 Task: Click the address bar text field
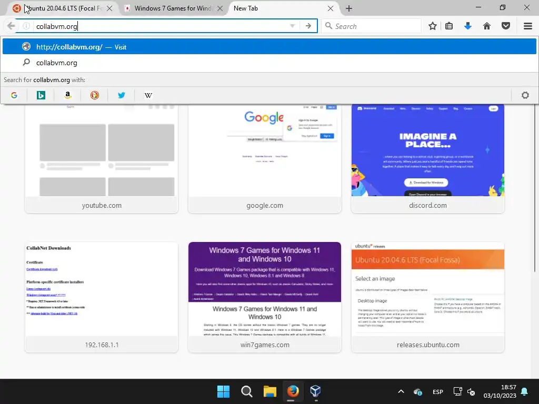tap(160, 26)
